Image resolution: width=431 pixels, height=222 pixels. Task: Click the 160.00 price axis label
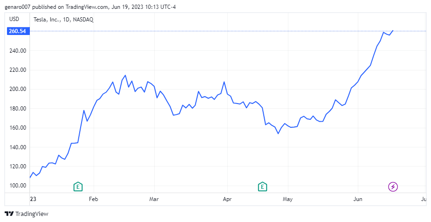point(18,128)
